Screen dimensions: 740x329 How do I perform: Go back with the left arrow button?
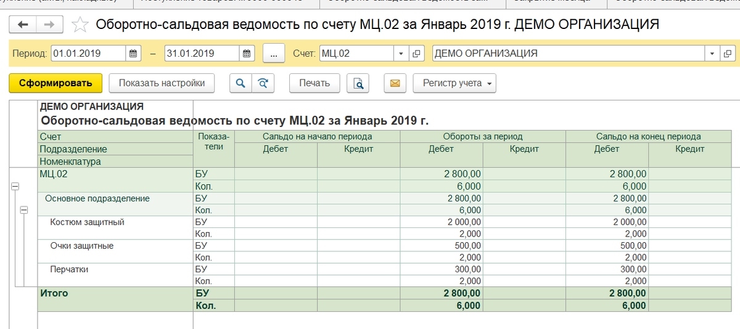[23, 25]
